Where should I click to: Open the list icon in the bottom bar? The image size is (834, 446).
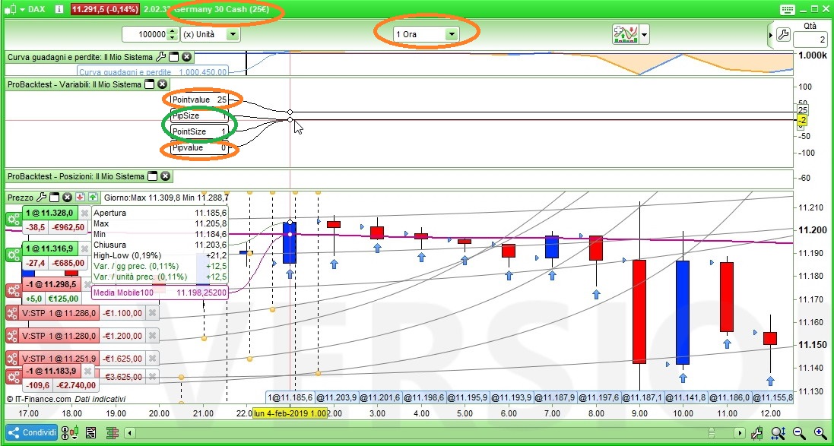[90, 433]
